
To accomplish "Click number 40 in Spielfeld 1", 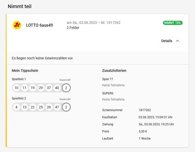I will [57, 88].
